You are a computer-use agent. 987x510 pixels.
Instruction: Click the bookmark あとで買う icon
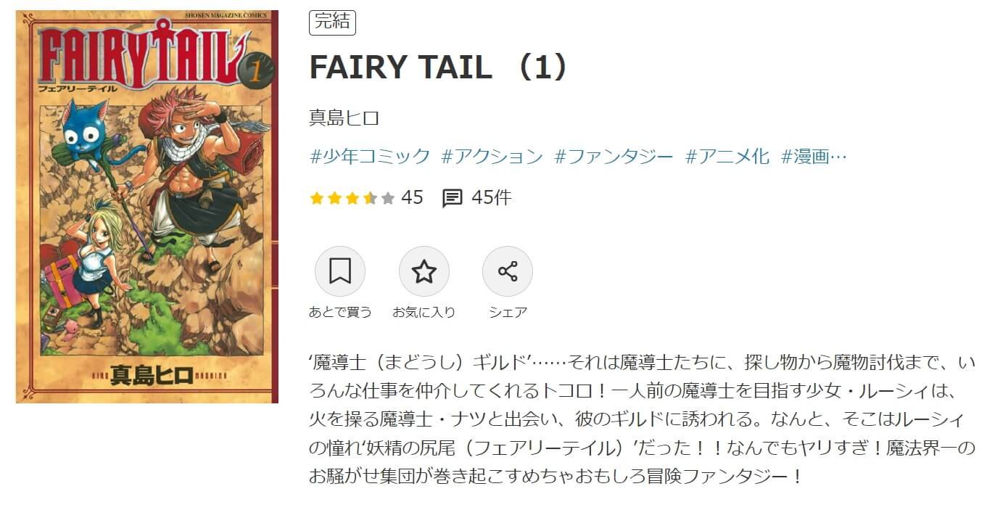340,271
